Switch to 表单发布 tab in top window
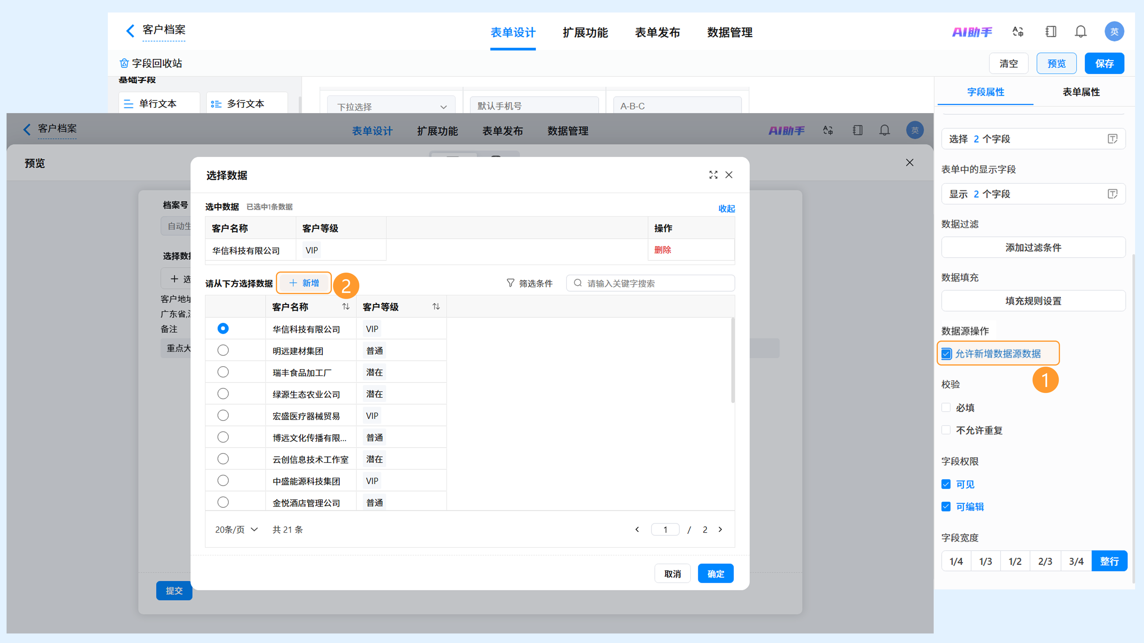This screenshot has height=643, width=1144. [657, 32]
